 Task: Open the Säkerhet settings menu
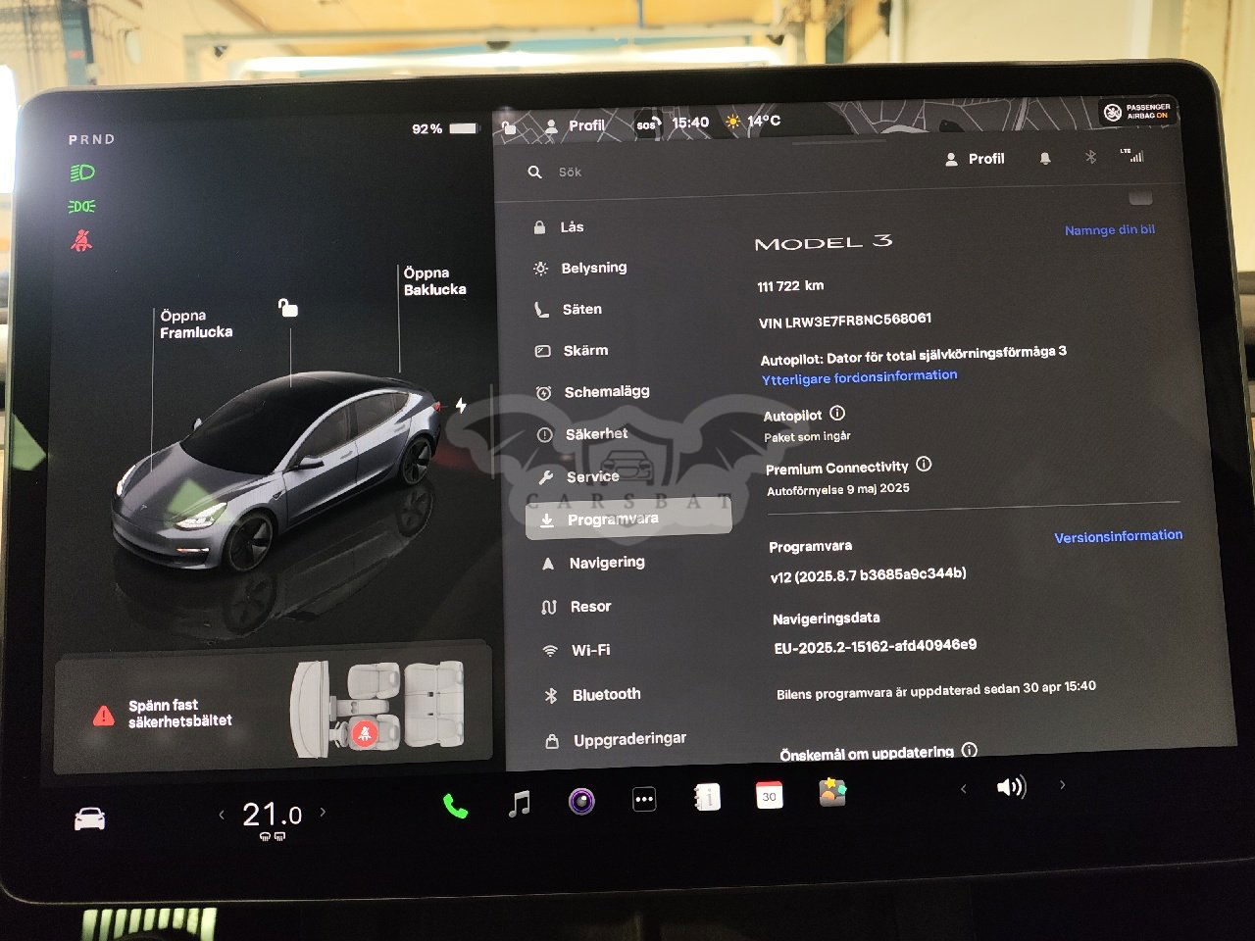point(595,433)
